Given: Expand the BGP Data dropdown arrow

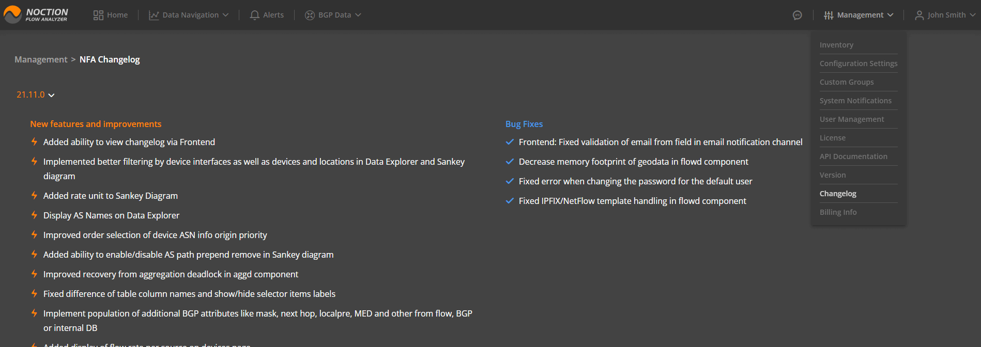Looking at the screenshot, I should [x=358, y=15].
